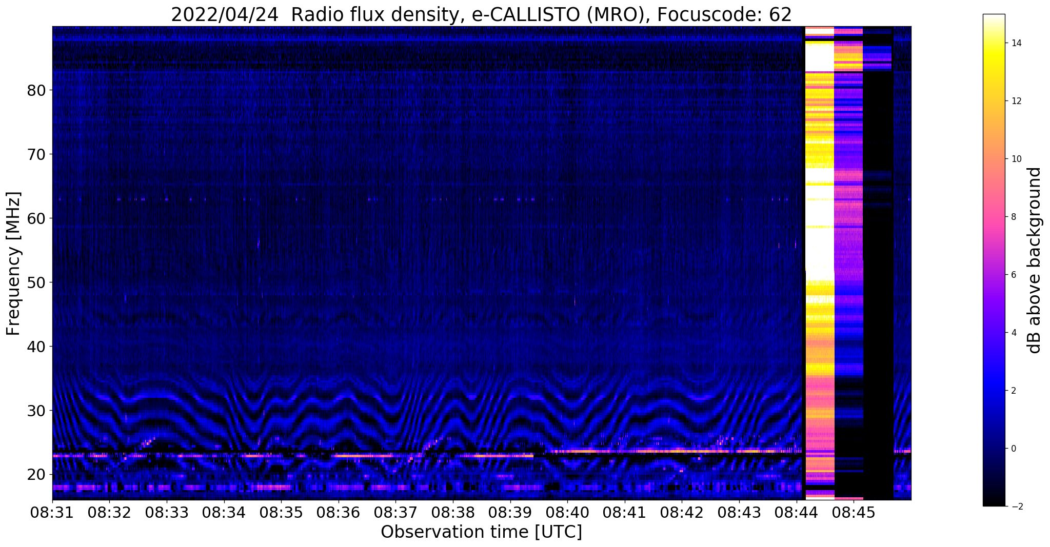The image size is (1050, 547).
Task: Click the 08:37 time tick label
Action: 395,512
